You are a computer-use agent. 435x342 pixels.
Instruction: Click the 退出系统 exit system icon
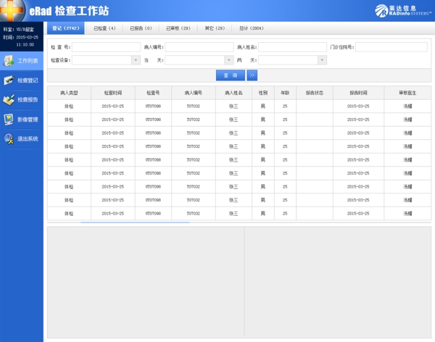tap(9, 138)
